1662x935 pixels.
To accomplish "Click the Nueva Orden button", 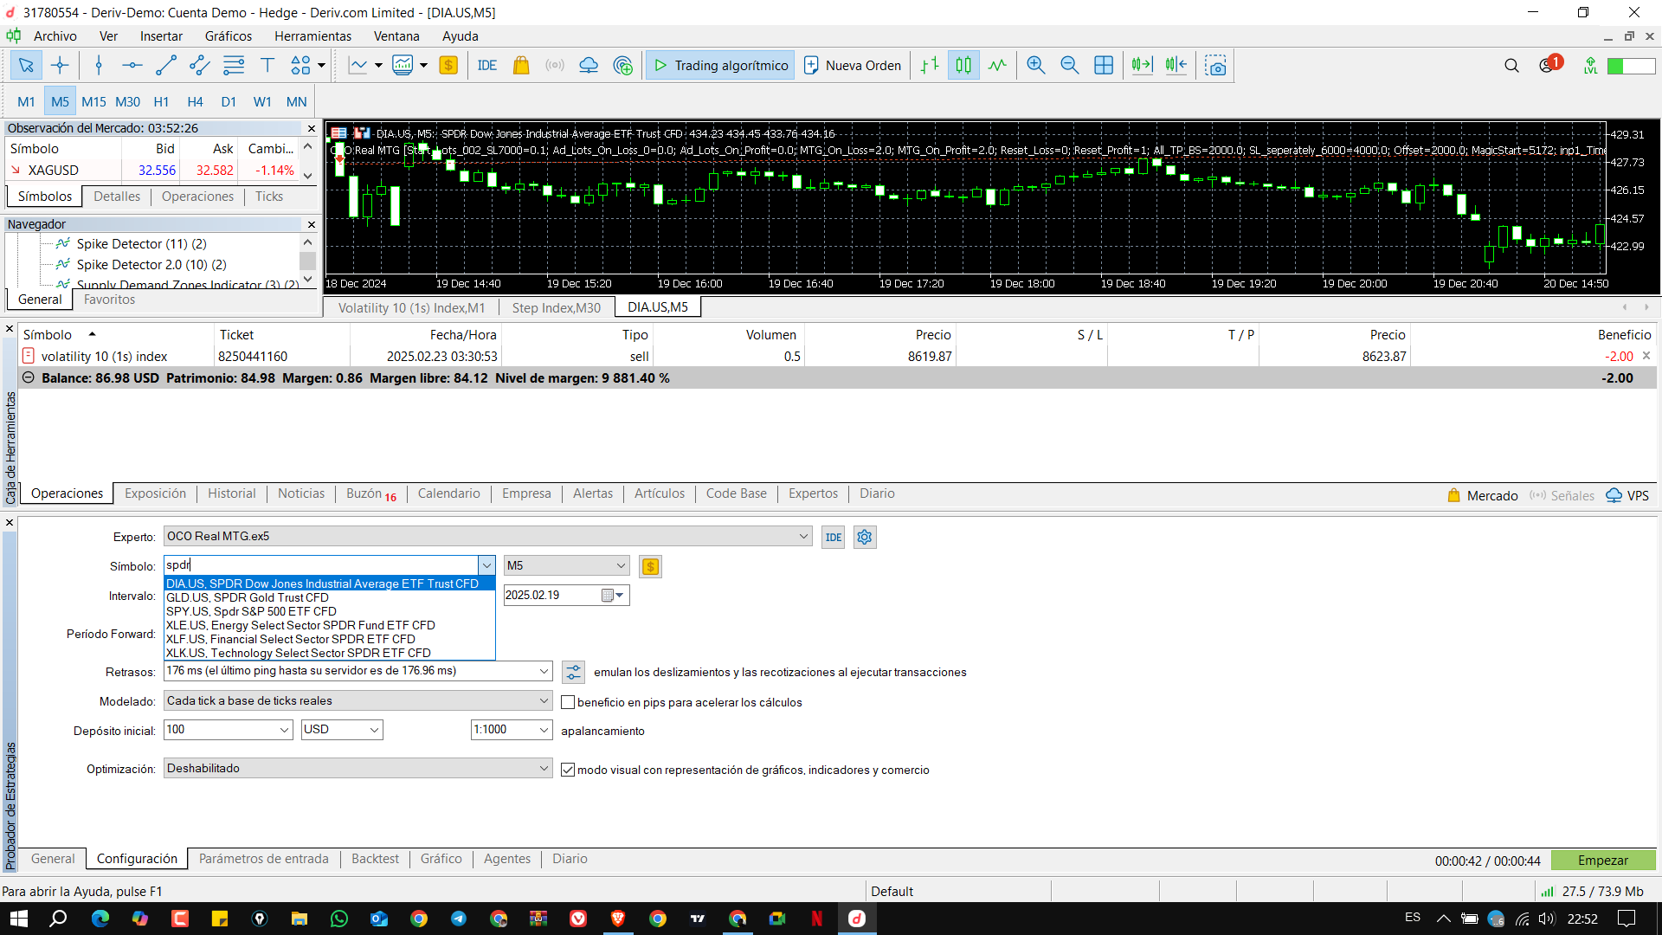I will click(x=854, y=65).
